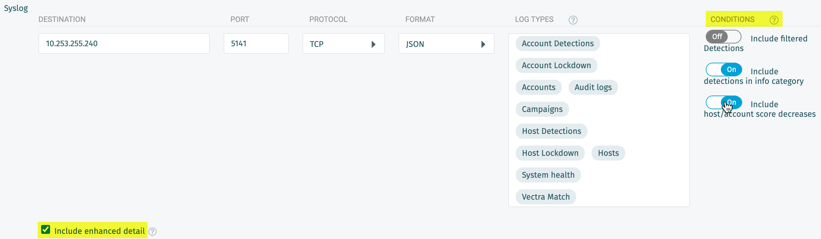Enable the Include filtered Detections toggle

pos(723,37)
